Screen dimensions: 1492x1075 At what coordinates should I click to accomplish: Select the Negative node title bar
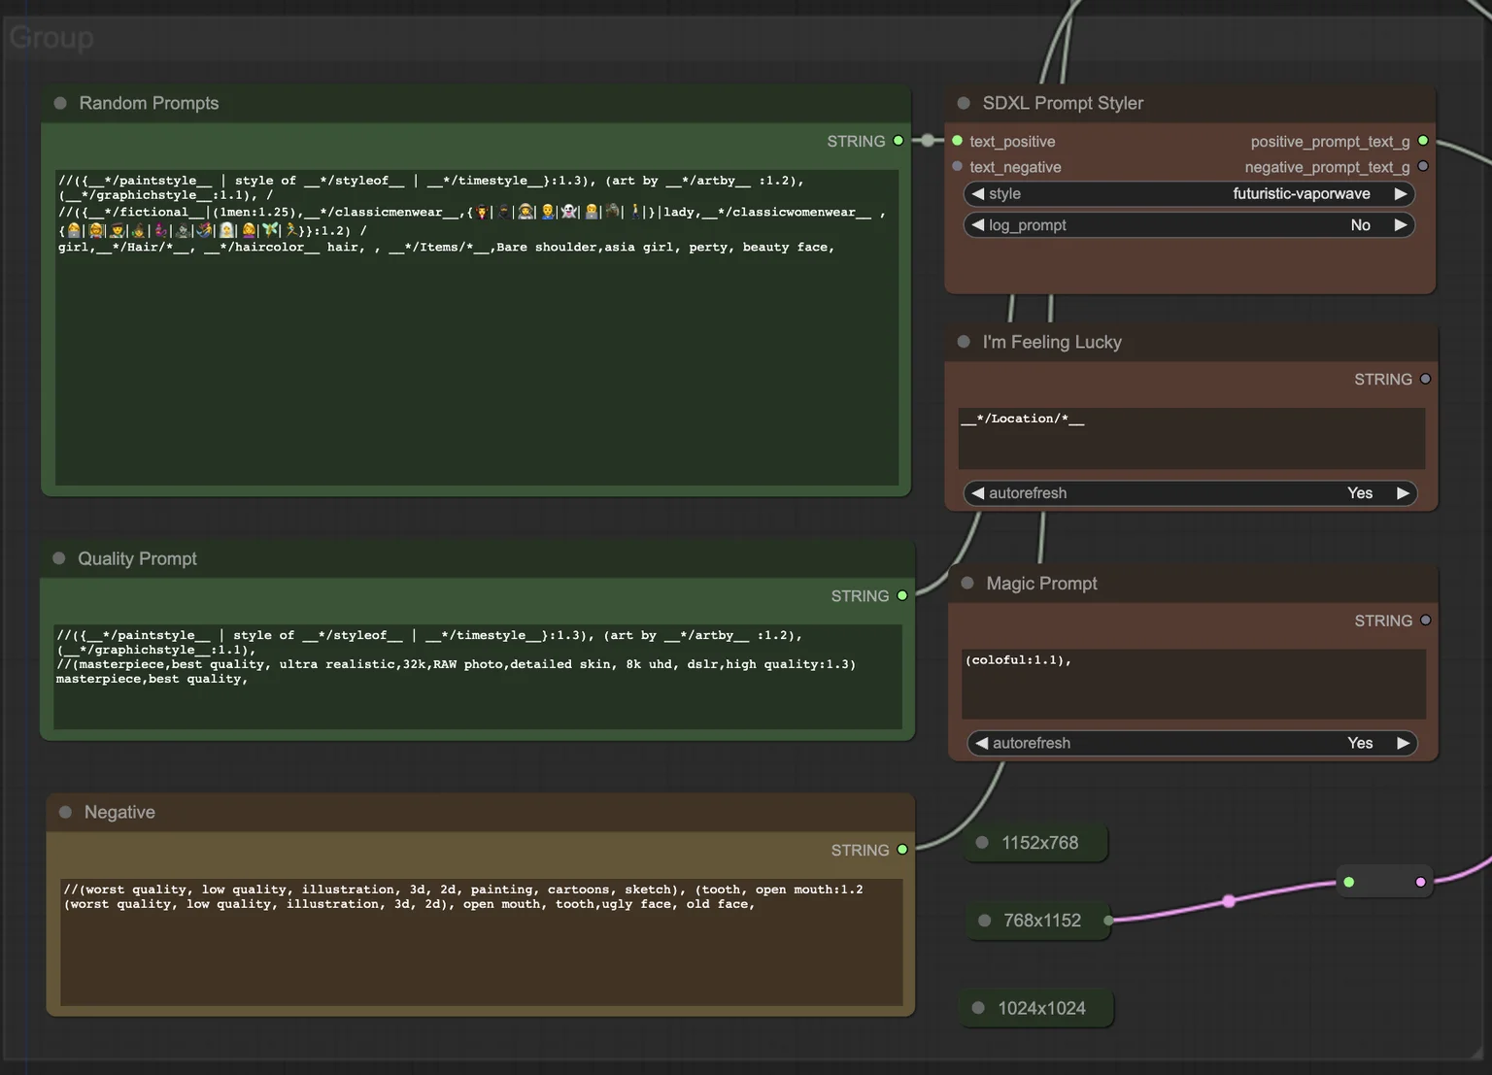click(x=480, y=812)
